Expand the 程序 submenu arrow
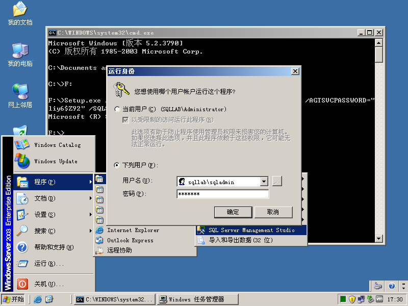408x306 pixels. click(x=90, y=182)
